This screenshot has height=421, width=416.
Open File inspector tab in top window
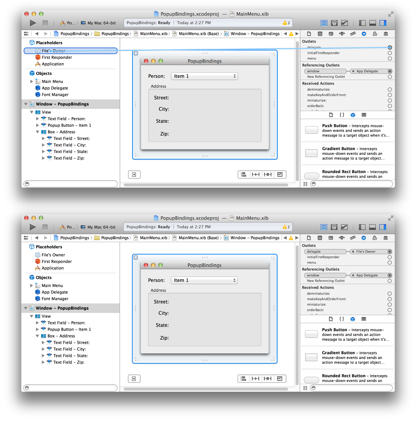(309, 34)
